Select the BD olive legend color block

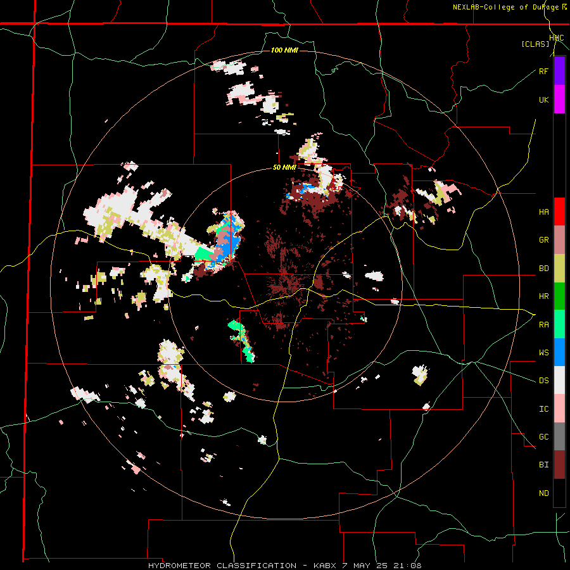point(559,269)
